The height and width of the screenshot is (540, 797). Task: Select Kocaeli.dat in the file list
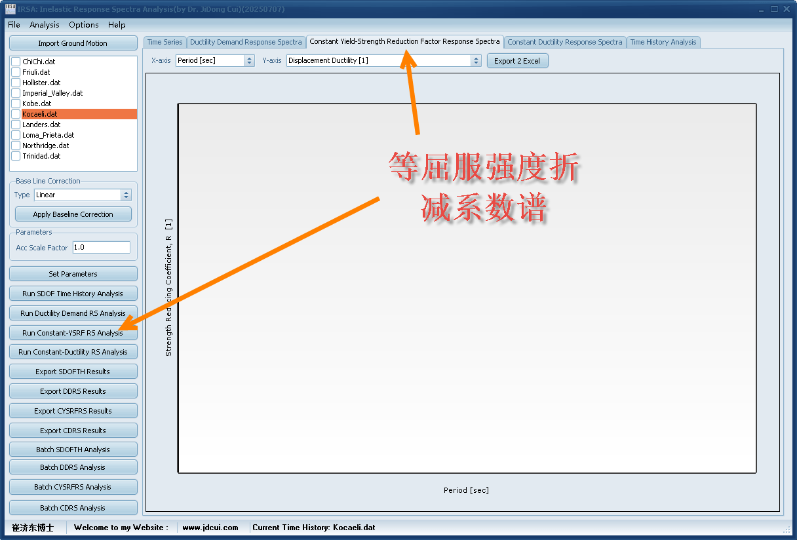point(40,114)
